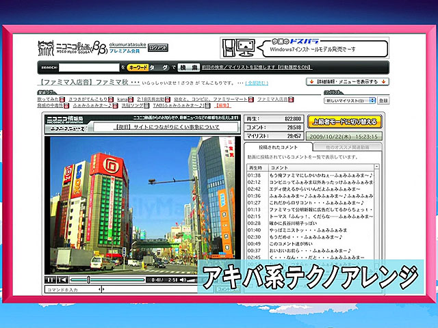This screenshot has height=328, width=438.
Task: Select comment row at 02:30
Action: pyautogui.click(x=310, y=237)
